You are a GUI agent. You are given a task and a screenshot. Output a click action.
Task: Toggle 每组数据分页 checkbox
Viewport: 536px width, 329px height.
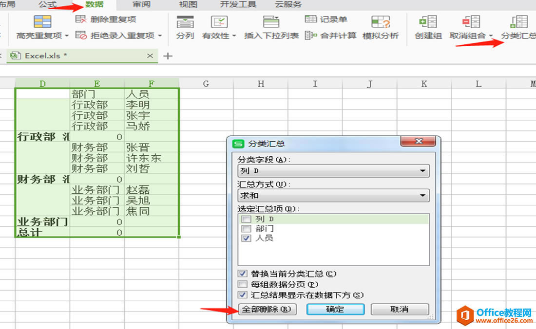[x=242, y=284]
